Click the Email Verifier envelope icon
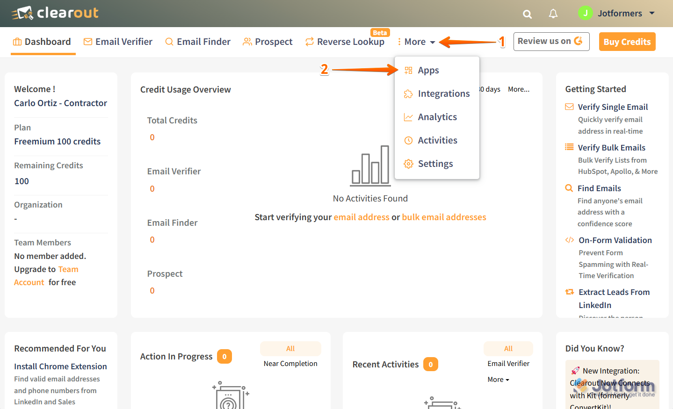673x409 pixels. click(x=88, y=42)
